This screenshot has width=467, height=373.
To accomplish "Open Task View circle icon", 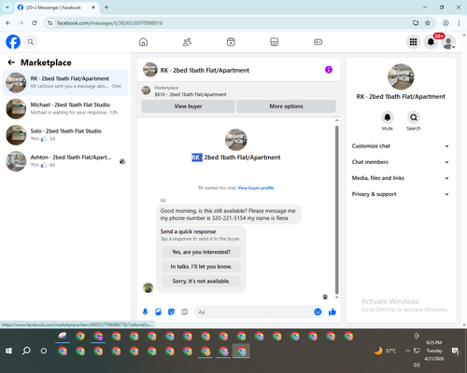I will click(x=44, y=351).
